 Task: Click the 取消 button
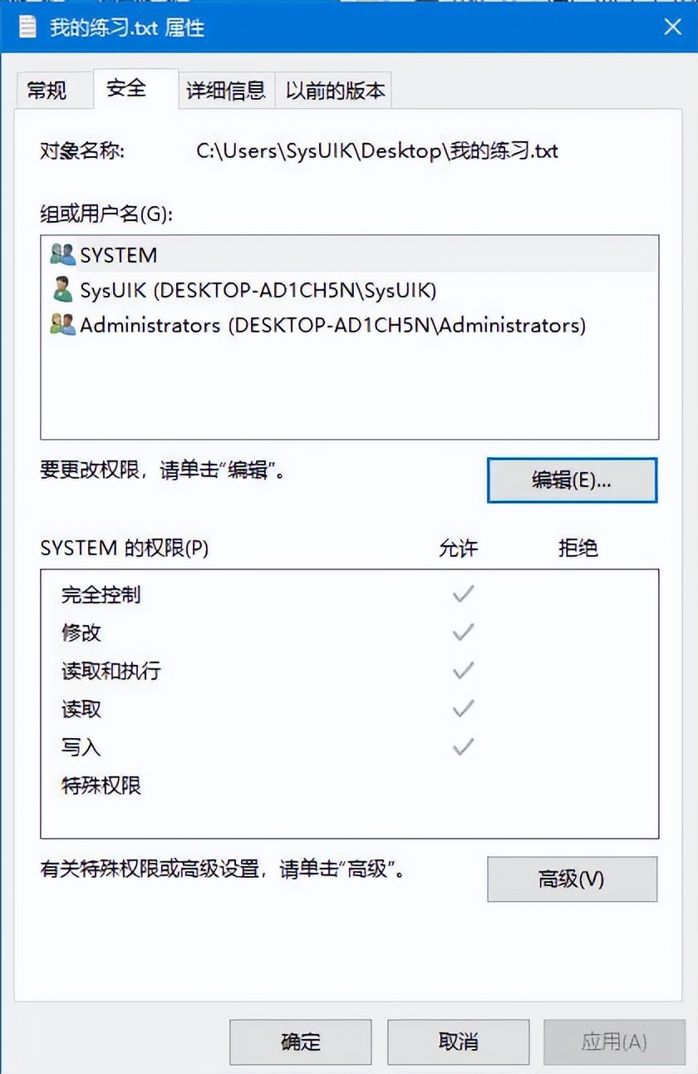458,1042
